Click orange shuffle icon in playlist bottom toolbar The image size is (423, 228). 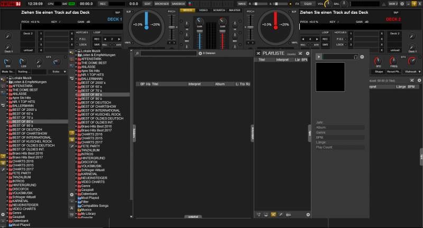click(273, 214)
